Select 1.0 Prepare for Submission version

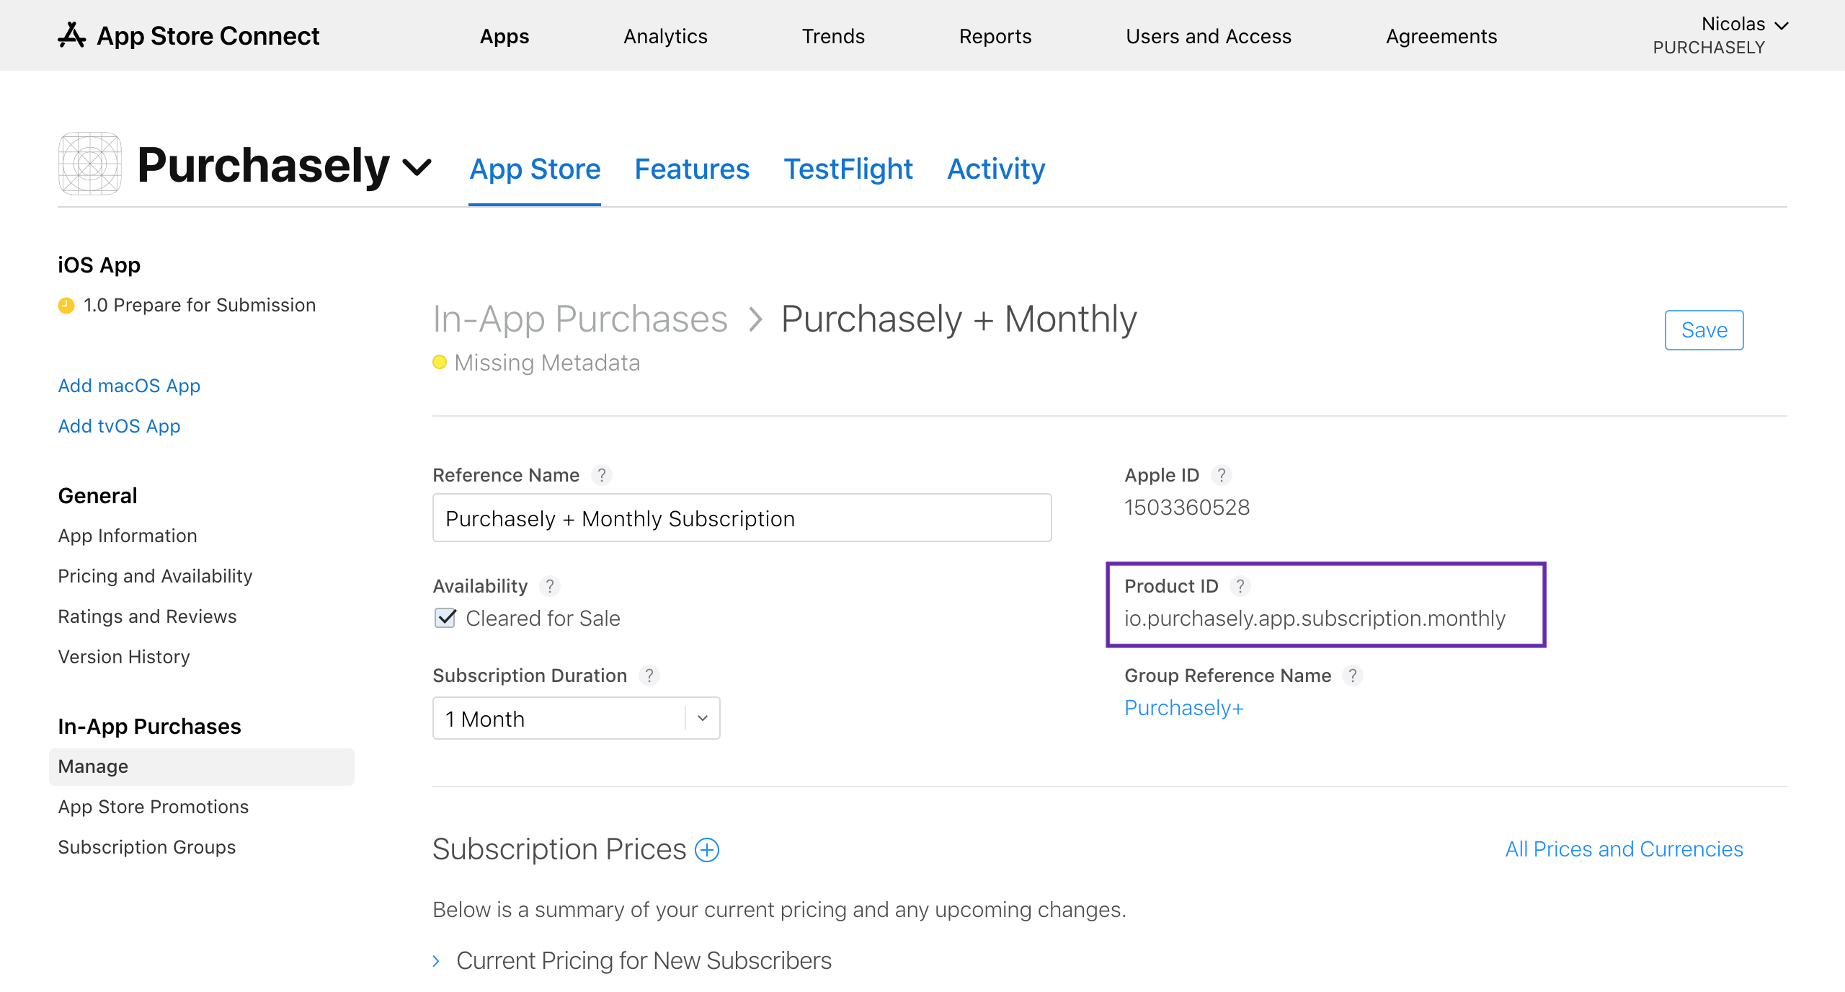pos(200,305)
